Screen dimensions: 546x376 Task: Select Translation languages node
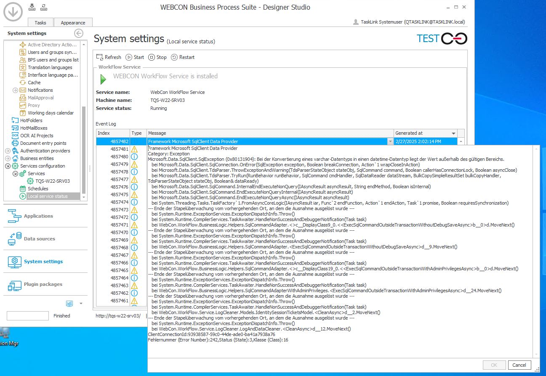tap(46, 67)
